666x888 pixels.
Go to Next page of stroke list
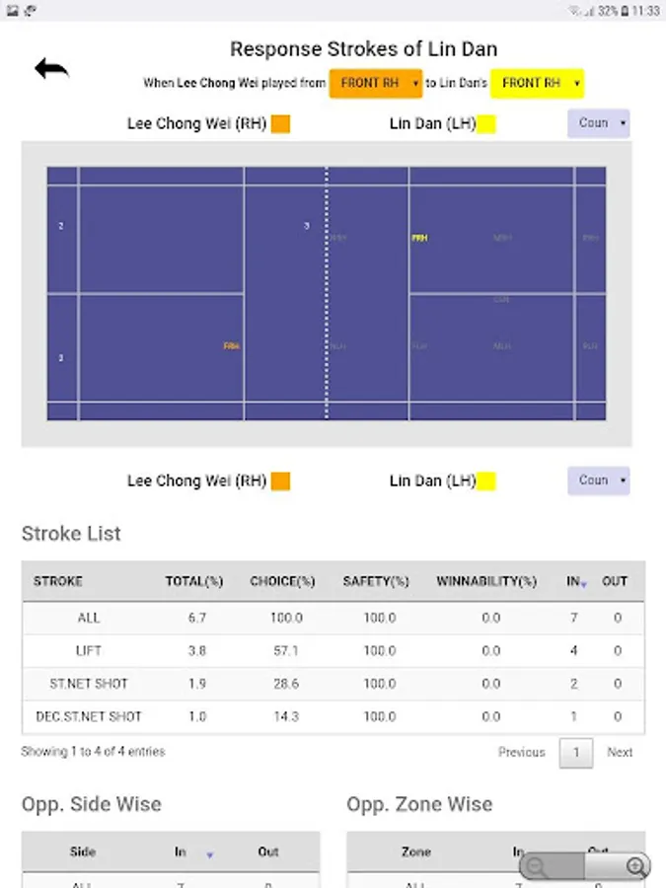point(620,752)
